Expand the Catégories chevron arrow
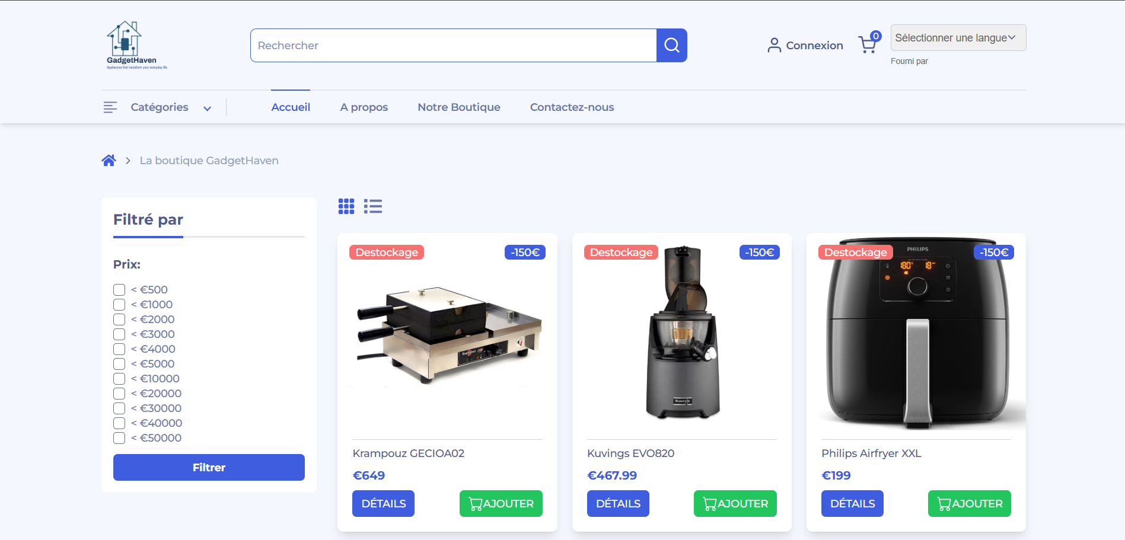The image size is (1125, 540). pos(207,108)
